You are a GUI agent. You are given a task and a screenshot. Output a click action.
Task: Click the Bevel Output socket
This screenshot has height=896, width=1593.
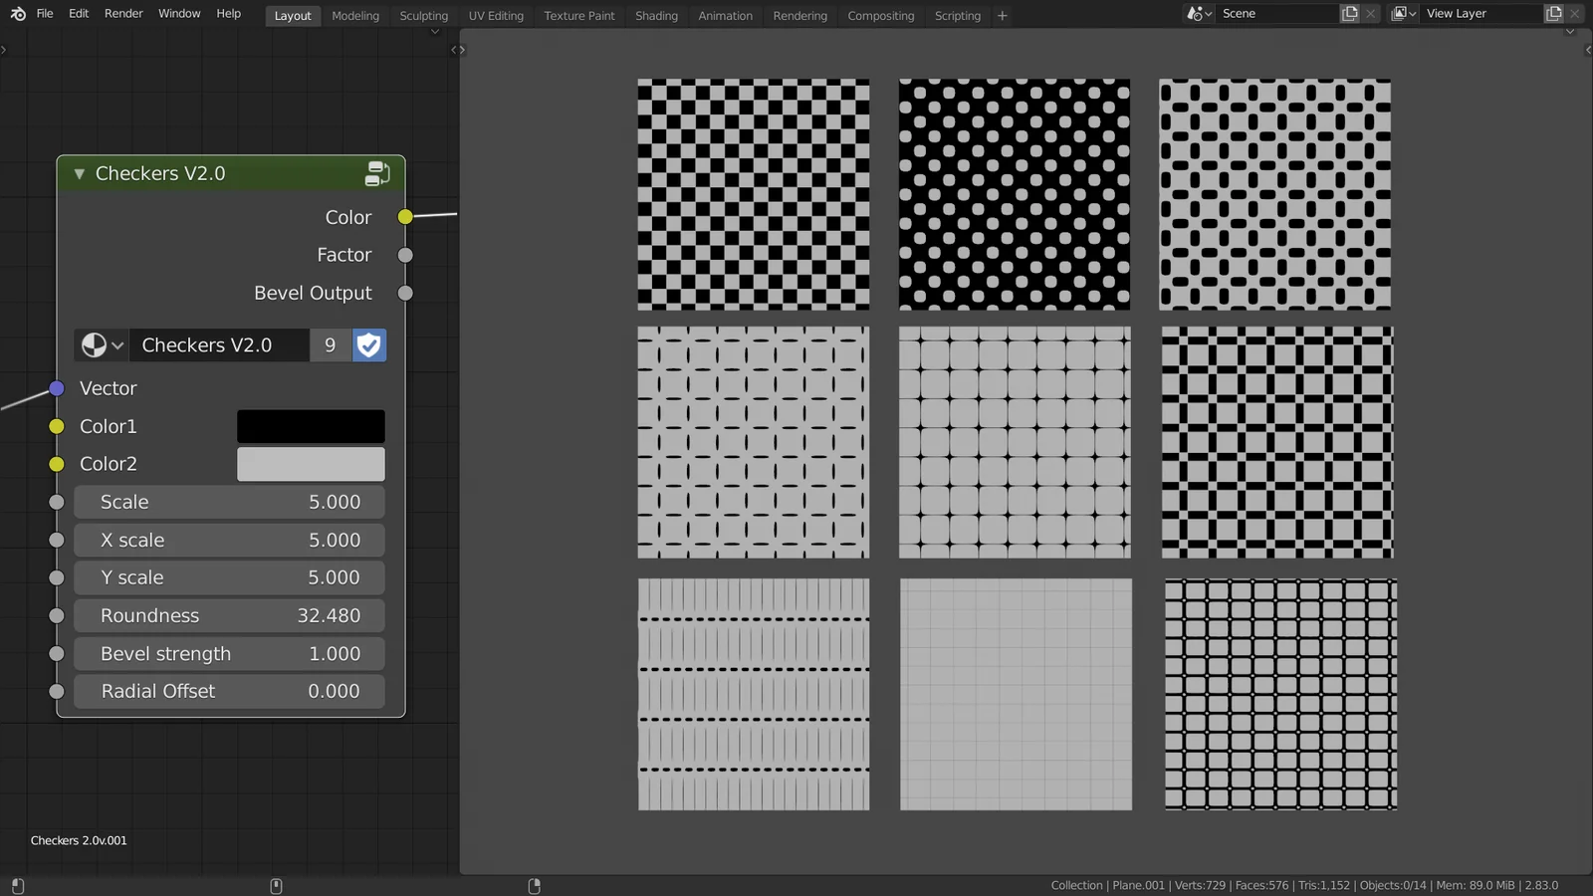[x=405, y=293]
